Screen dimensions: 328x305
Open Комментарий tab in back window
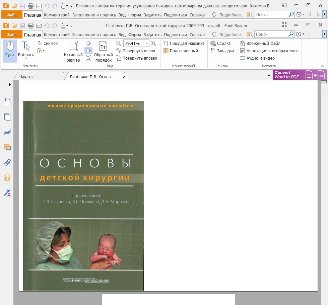[x=57, y=15]
